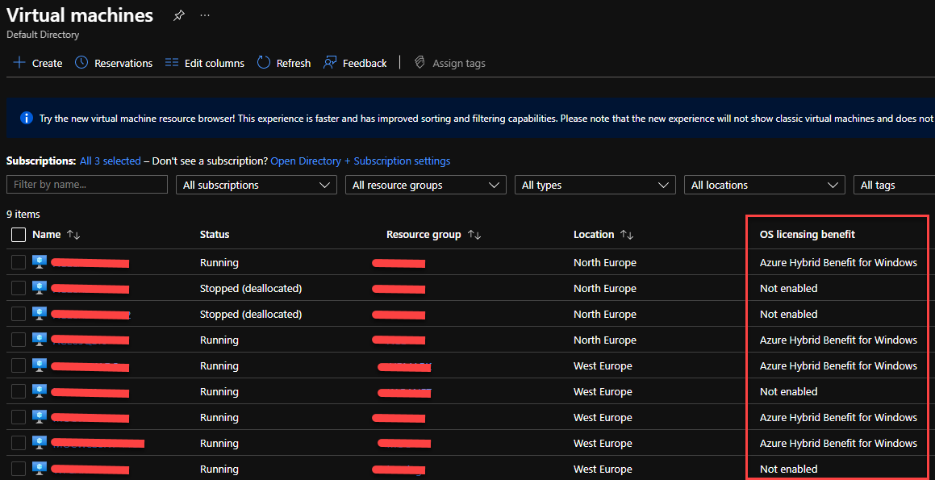
Task: Open the Directory + Subscription settings link
Action: pos(360,161)
